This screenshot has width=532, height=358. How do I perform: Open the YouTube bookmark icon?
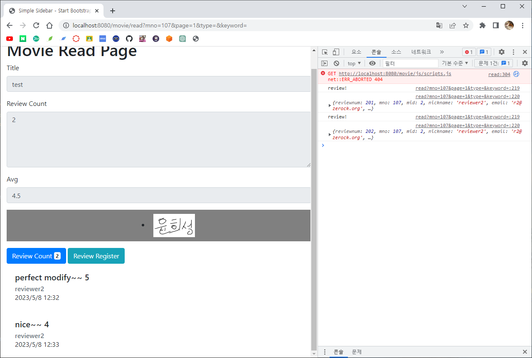coord(10,39)
